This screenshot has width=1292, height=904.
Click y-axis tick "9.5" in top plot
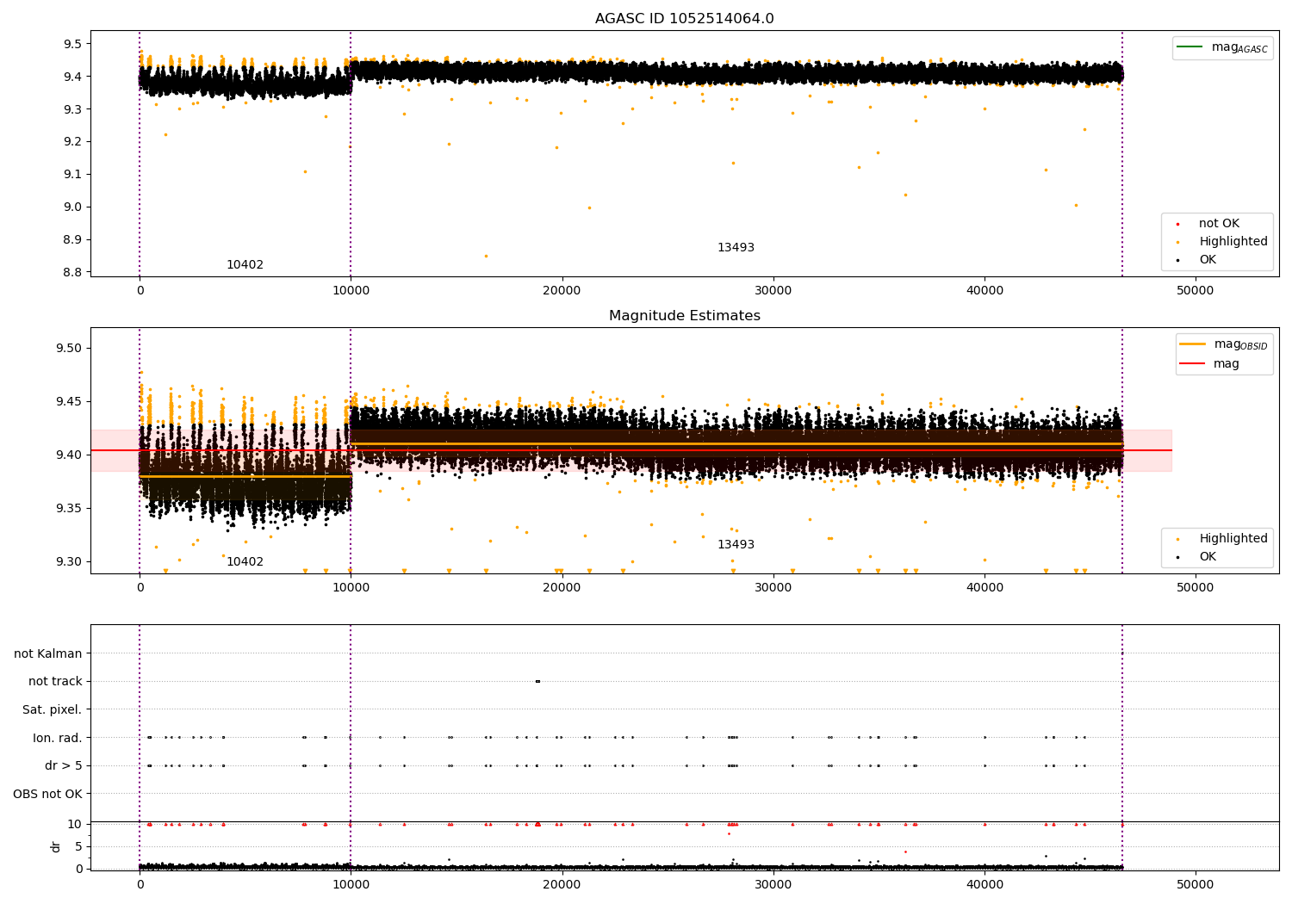click(73, 44)
